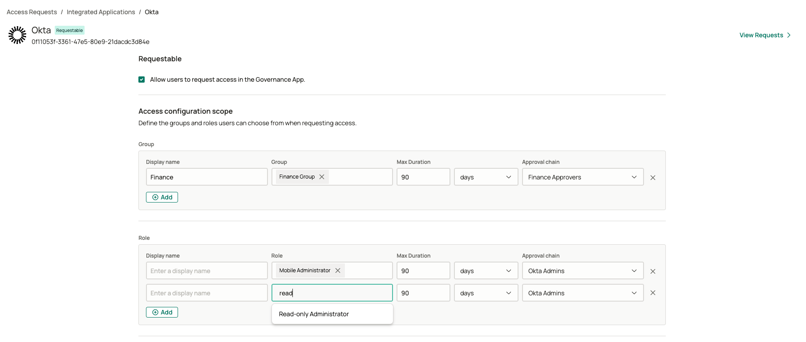
Task: Delete the role row containing 'read'
Action: pos(653,293)
